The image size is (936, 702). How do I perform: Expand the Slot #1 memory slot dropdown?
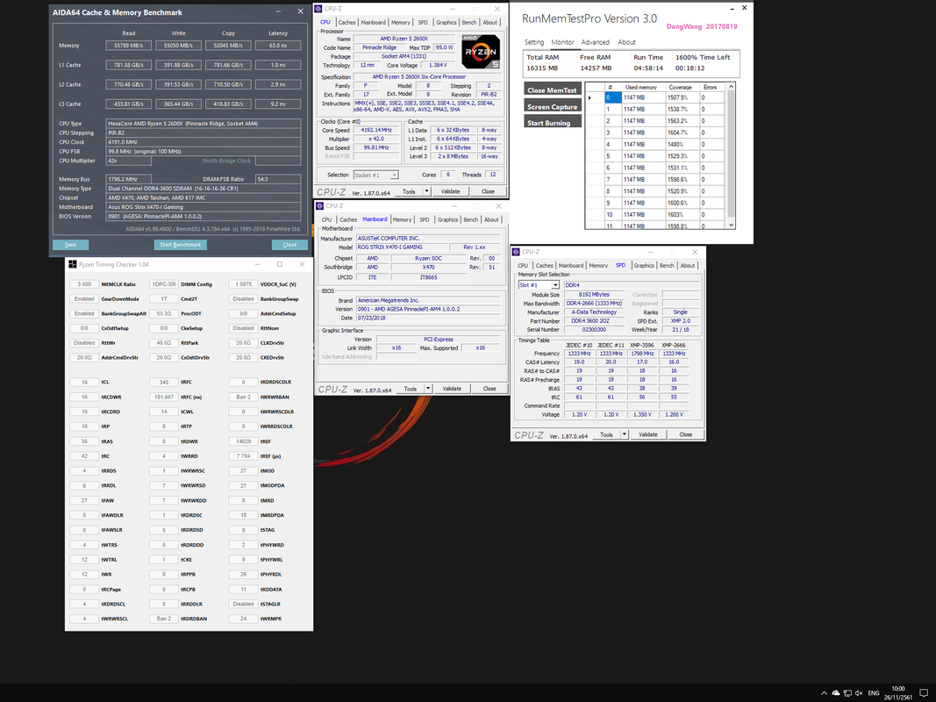[x=555, y=284]
